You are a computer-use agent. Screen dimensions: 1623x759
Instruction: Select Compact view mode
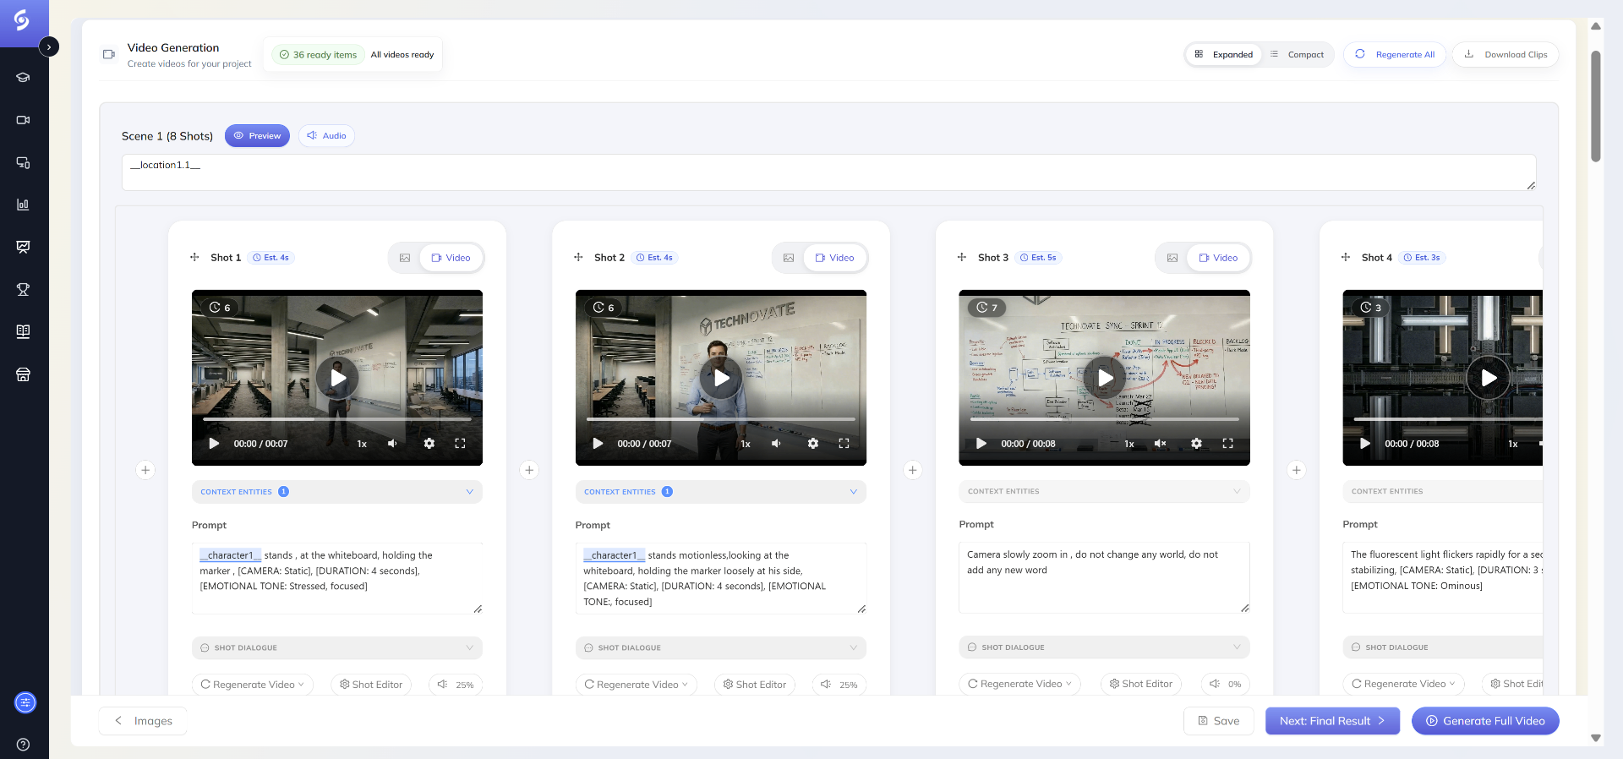1298,54
